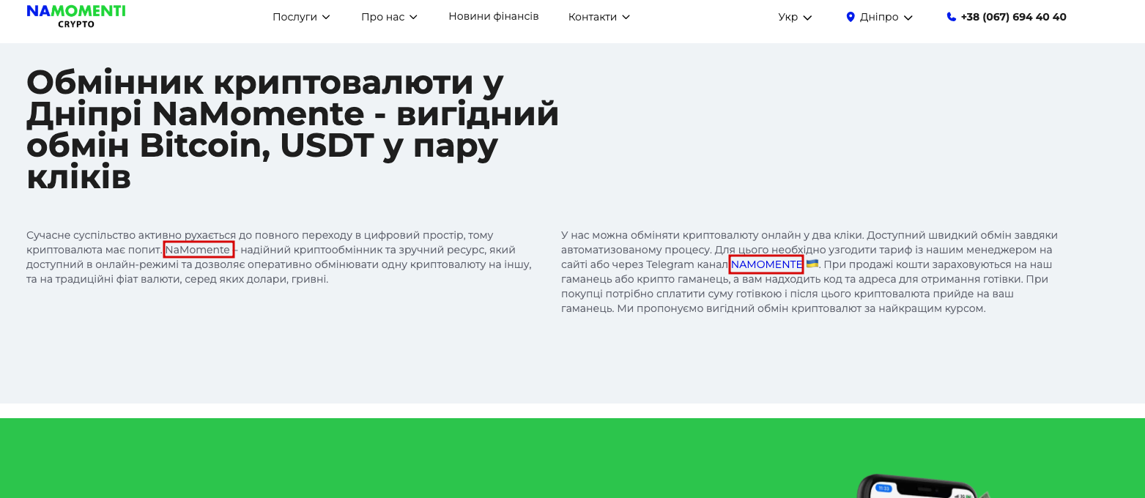Click the phone handset icon
This screenshot has width=1145, height=498.
(951, 17)
